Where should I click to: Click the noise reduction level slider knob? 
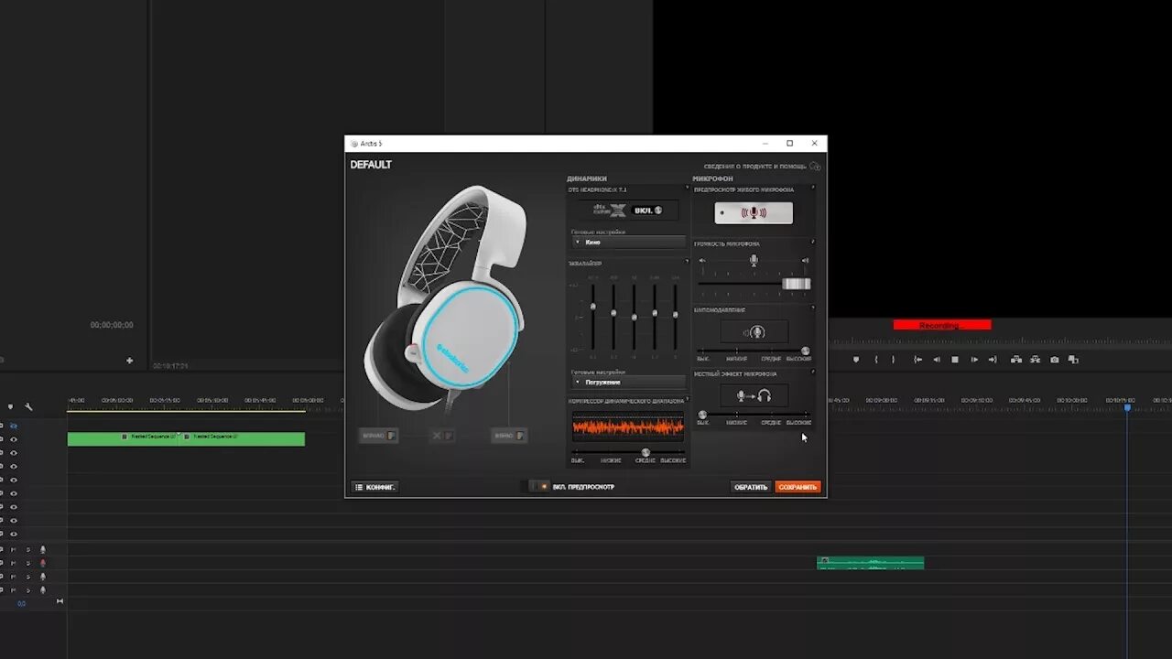coord(806,351)
